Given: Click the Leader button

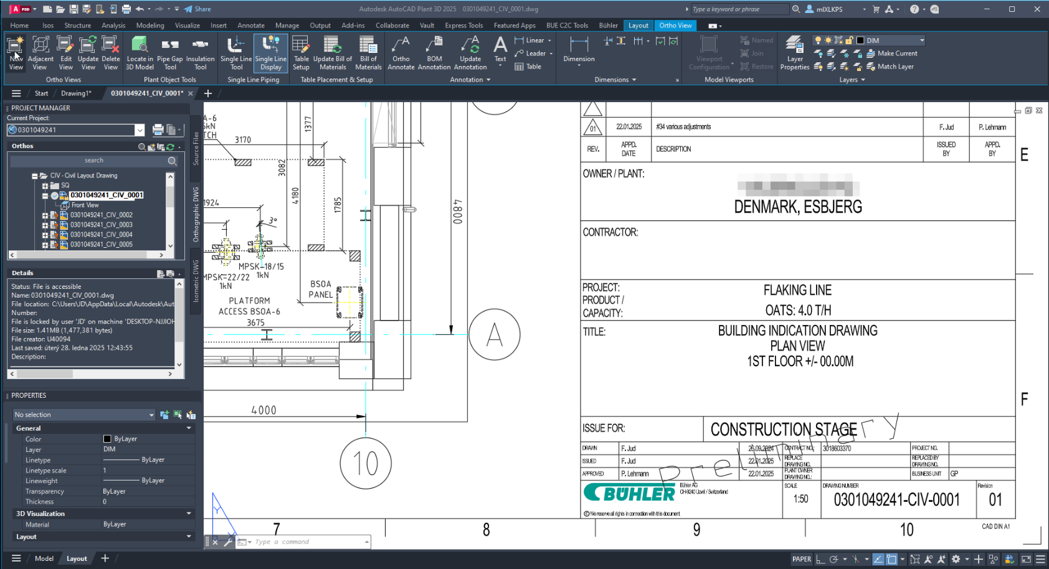Looking at the screenshot, I should [x=531, y=54].
